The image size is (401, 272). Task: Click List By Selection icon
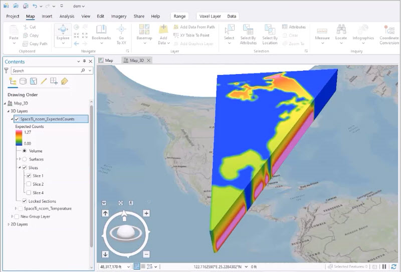[34, 81]
